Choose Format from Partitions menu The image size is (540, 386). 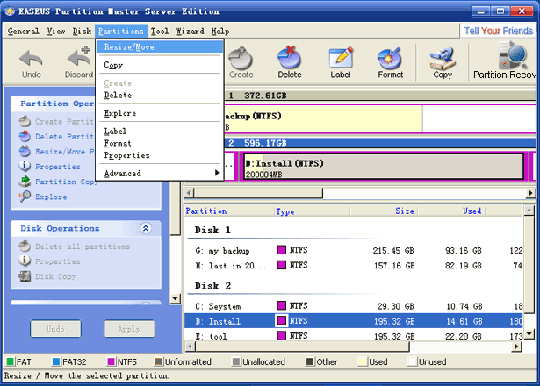(160, 143)
